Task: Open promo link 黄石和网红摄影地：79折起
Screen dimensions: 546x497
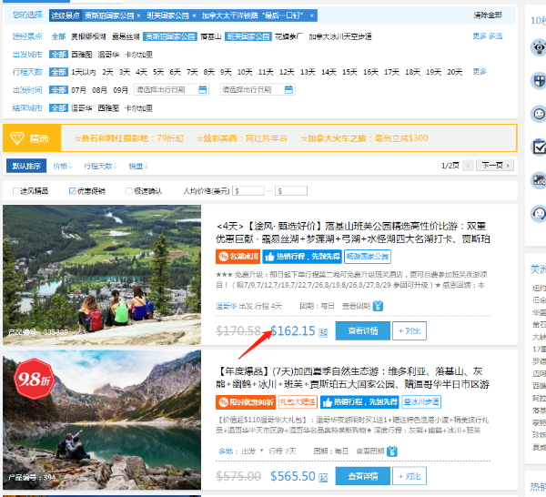Action: 129,138
